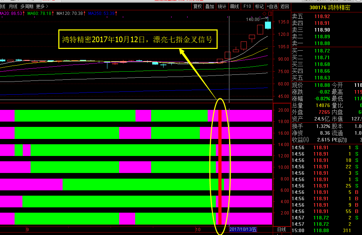Click the 卖四 118.91 ask row
362x235 pixels.
pyautogui.click(x=311, y=23)
